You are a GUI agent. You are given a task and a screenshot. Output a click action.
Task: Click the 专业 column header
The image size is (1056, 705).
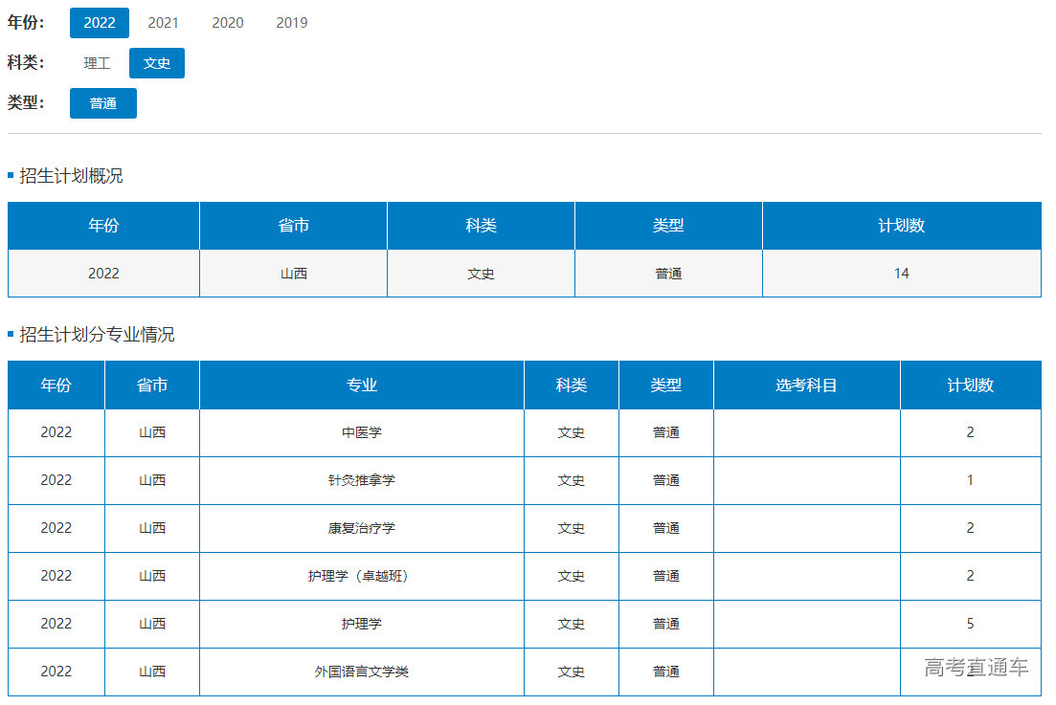pyautogui.click(x=362, y=385)
